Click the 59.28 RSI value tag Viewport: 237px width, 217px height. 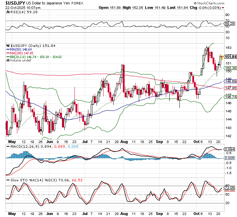click(230, 23)
